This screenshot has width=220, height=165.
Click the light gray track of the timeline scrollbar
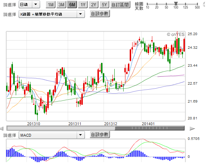point(61,128)
